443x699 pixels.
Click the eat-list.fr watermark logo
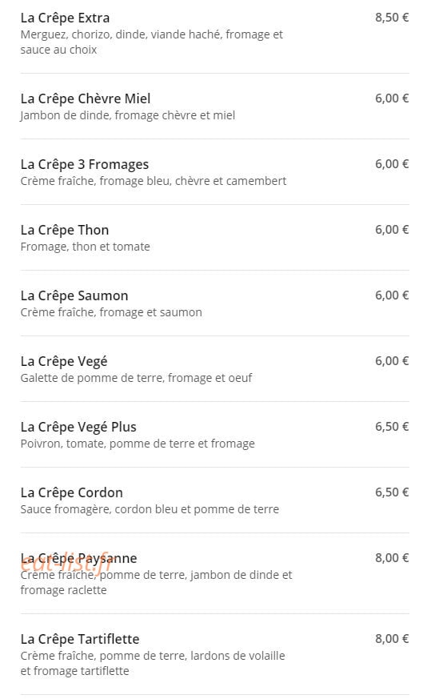click(x=66, y=564)
